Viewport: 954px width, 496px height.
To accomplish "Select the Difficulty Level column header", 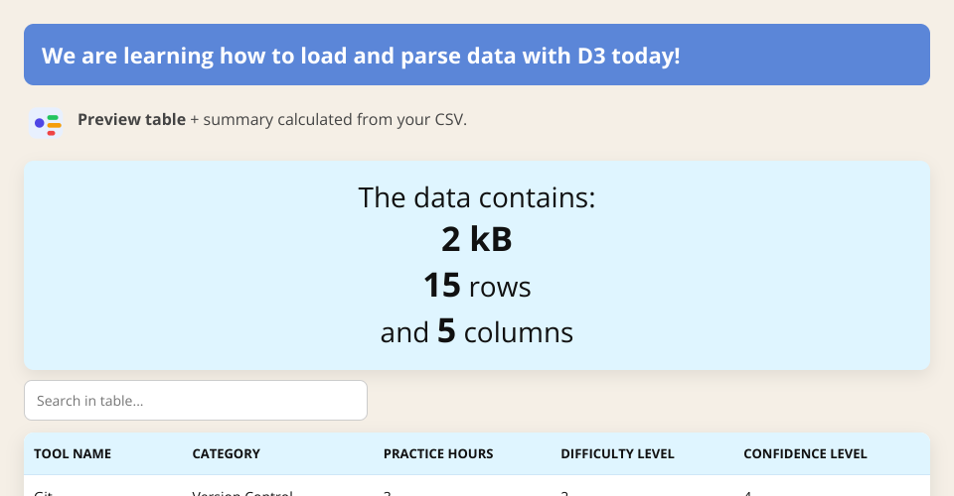I will (x=617, y=454).
